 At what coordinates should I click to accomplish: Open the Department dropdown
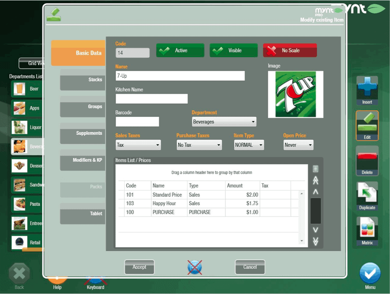pyautogui.click(x=224, y=122)
